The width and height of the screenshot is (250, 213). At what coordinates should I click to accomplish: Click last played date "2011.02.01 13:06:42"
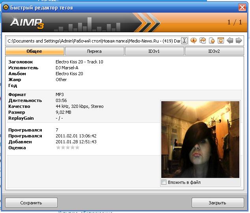(x=76, y=136)
